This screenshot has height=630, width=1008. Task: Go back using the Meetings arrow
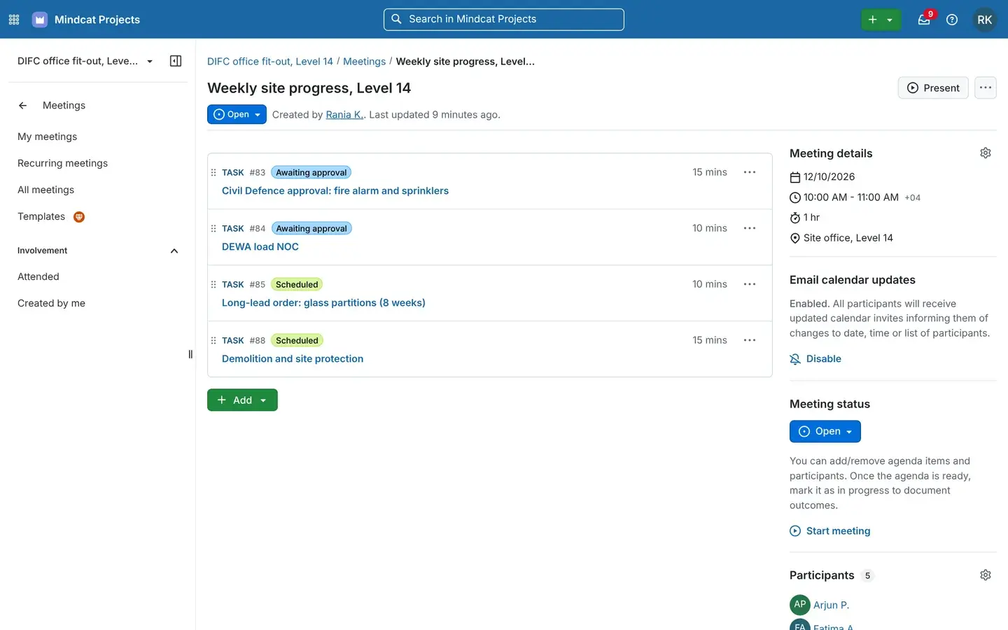click(x=22, y=106)
